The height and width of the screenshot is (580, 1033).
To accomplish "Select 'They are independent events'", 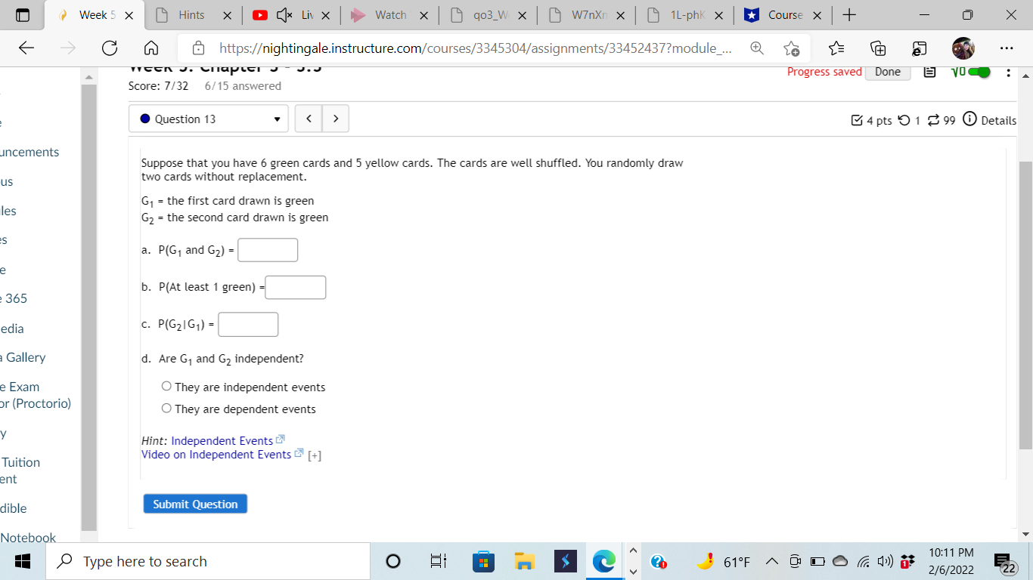I will point(166,387).
